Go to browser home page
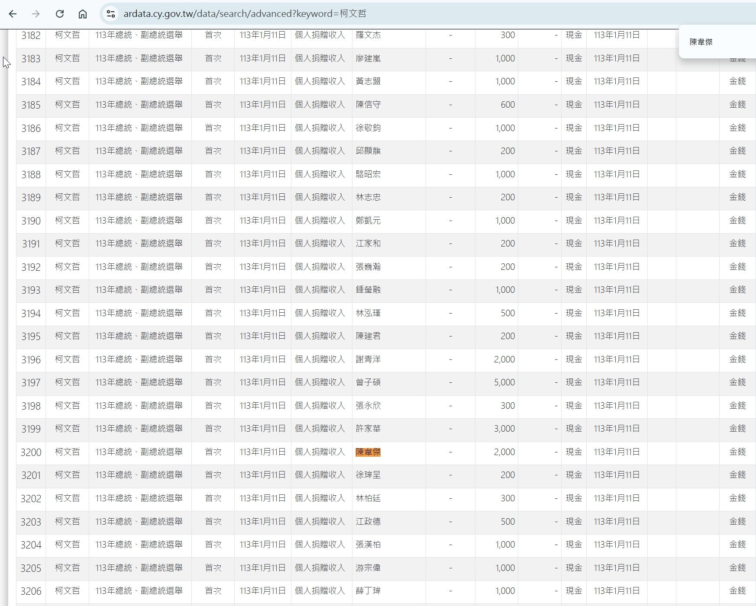The image size is (756, 606). [83, 14]
